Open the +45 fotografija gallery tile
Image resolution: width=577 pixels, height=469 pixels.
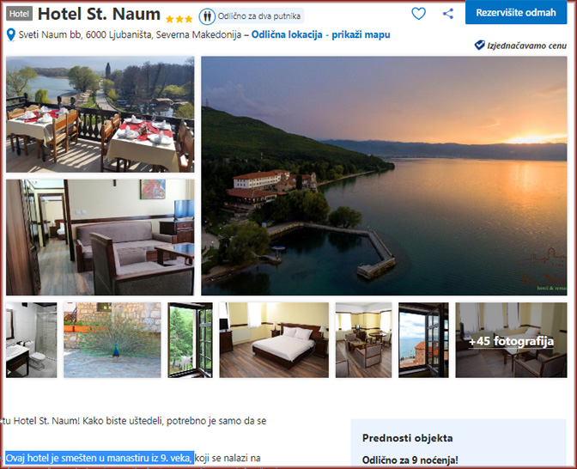[x=511, y=340]
